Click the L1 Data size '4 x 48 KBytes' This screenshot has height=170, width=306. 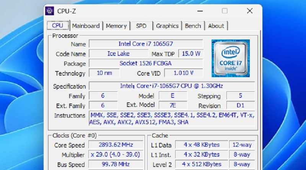202,145
